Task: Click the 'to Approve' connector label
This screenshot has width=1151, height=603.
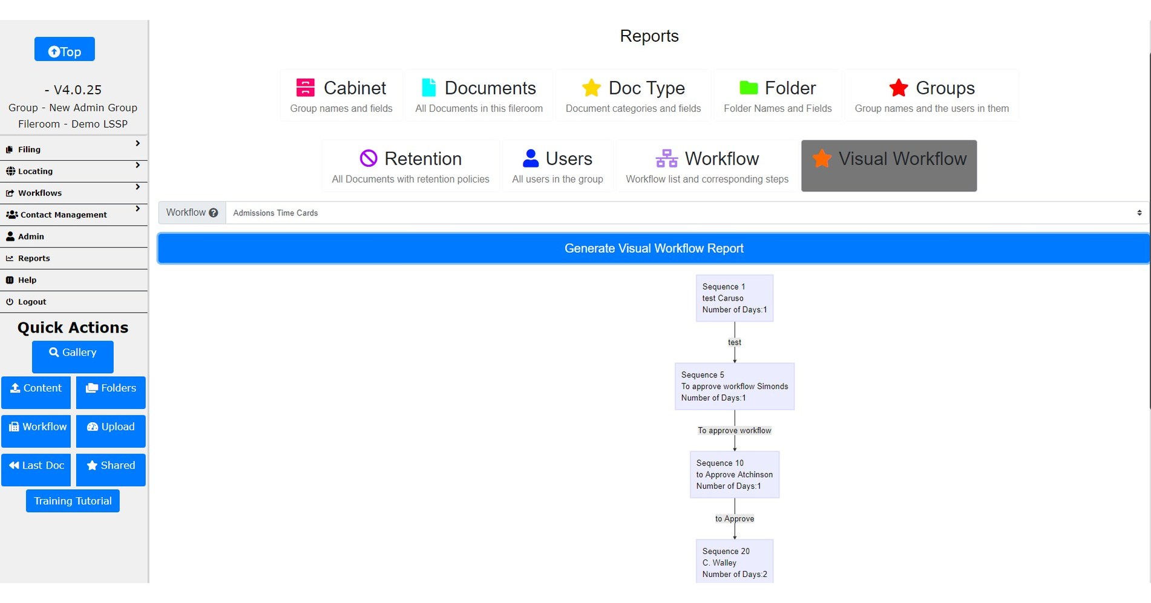Action: click(735, 519)
